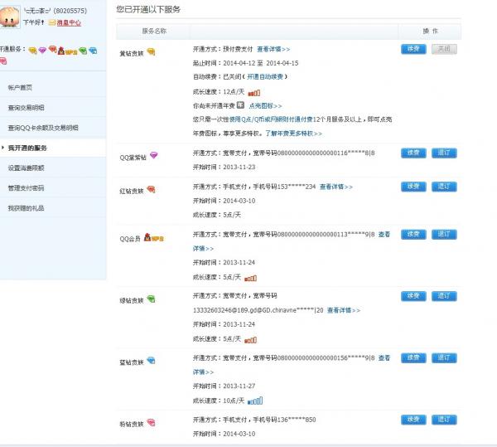Cancel QQ会员 using its 退订 button
Image resolution: width=497 pixels, height=447 pixels.
pyautogui.click(x=444, y=235)
